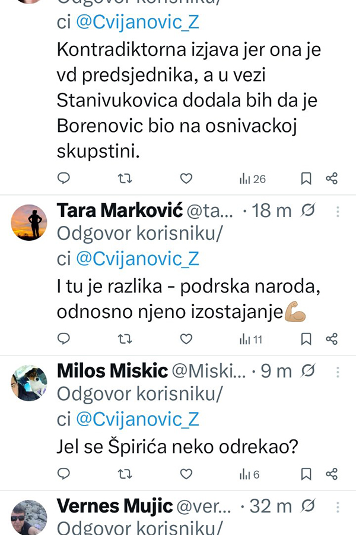This screenshot has height=535, width=356.
Task: Like Tara Marković's tweet
Action: 186,339
